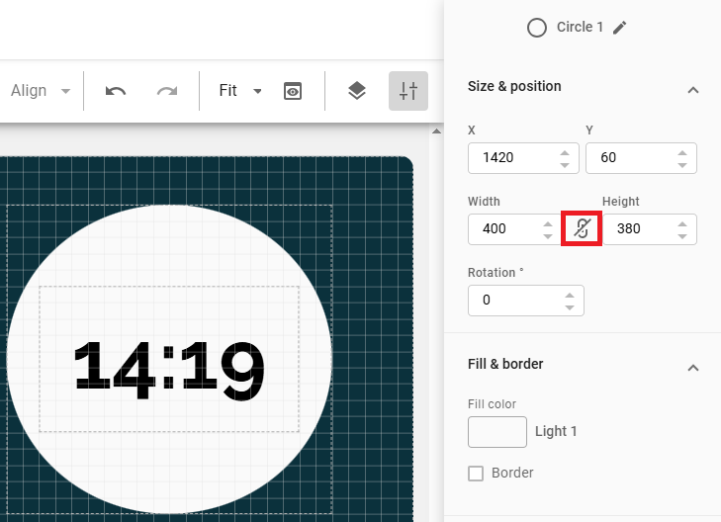
Task: Increase the Height with up arrow
Action: coord(682,224)
